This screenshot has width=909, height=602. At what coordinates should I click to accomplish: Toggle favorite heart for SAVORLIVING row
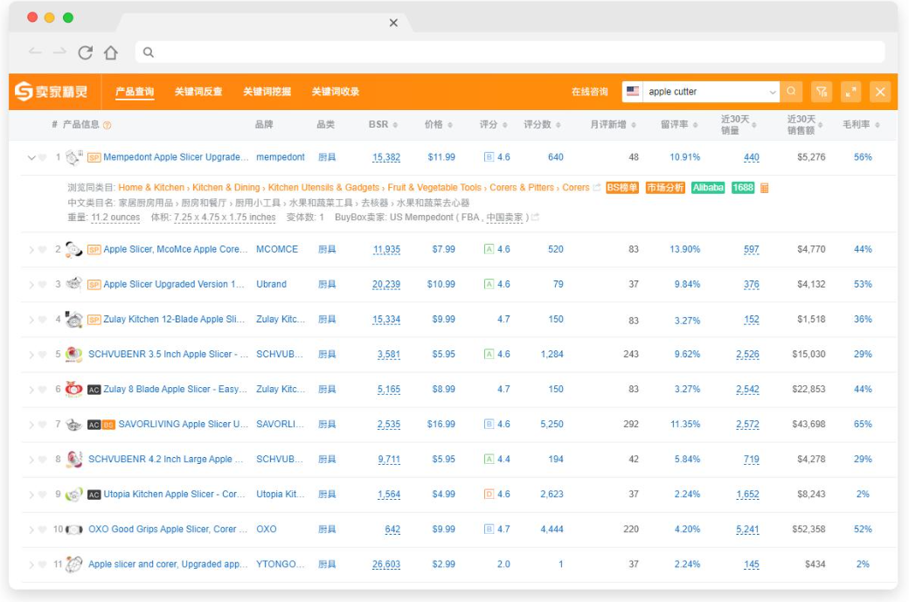(43, 425)
